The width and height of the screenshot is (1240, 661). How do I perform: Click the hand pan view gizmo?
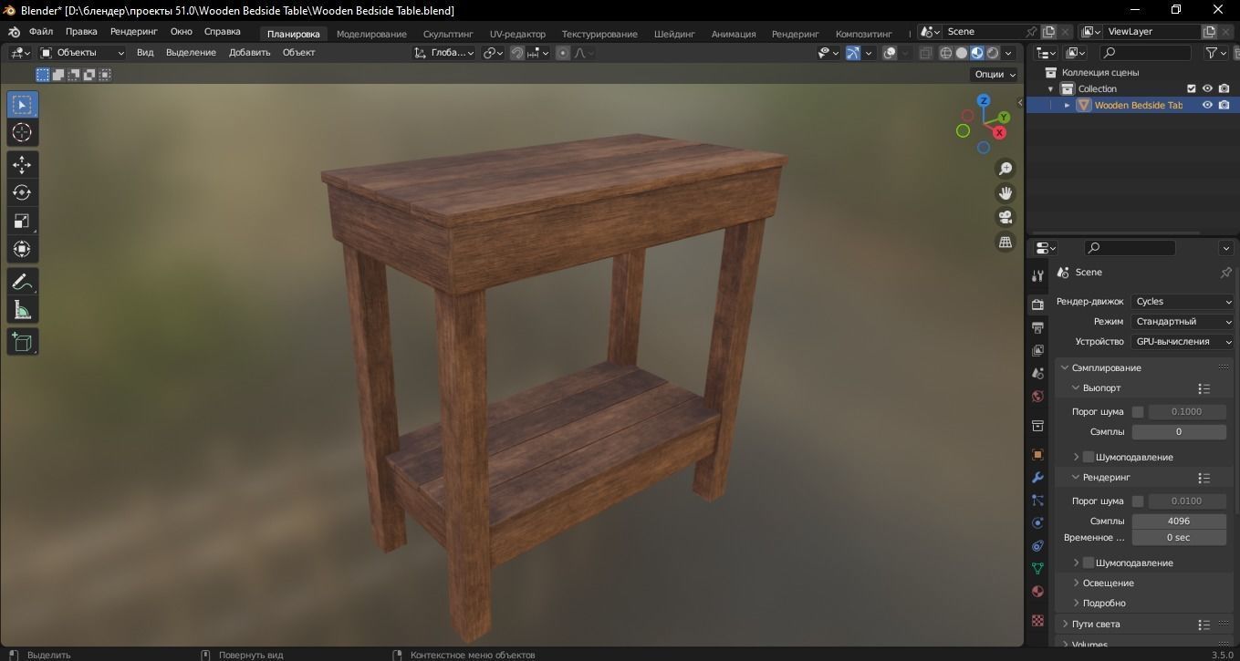point(1006,193)
